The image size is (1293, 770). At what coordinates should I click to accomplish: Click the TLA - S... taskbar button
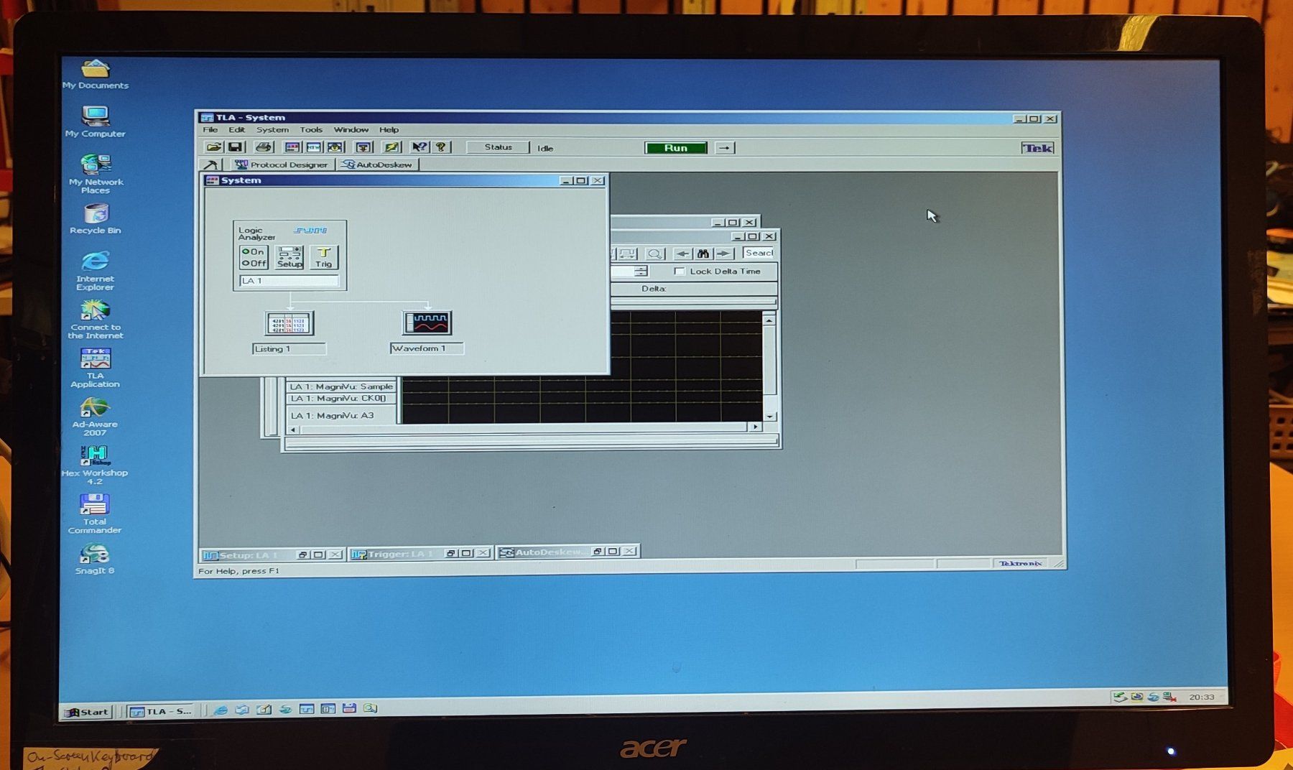point(161,711)
